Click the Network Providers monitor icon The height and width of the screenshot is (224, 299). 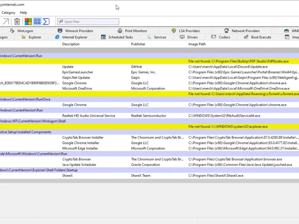click(x=226, y=31)
